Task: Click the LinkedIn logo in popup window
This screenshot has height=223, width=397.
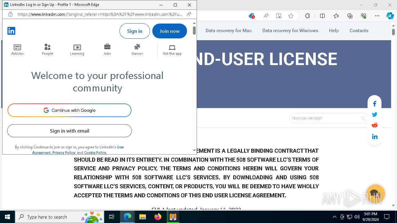Action: pyautogui.click(x=11, y=31)
